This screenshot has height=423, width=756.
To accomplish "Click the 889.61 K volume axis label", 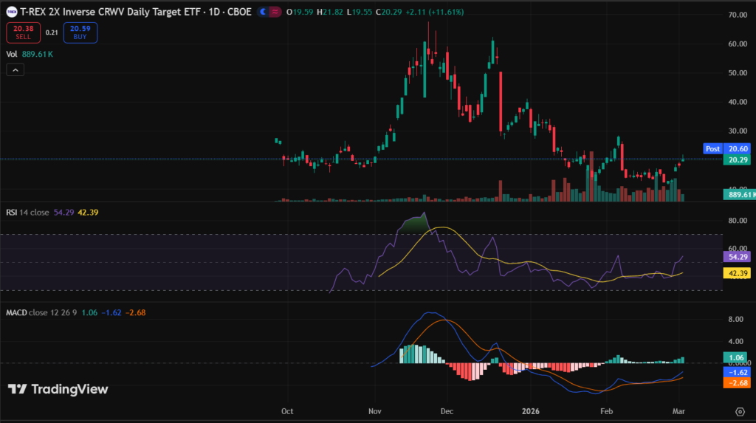I will (739, 195).
